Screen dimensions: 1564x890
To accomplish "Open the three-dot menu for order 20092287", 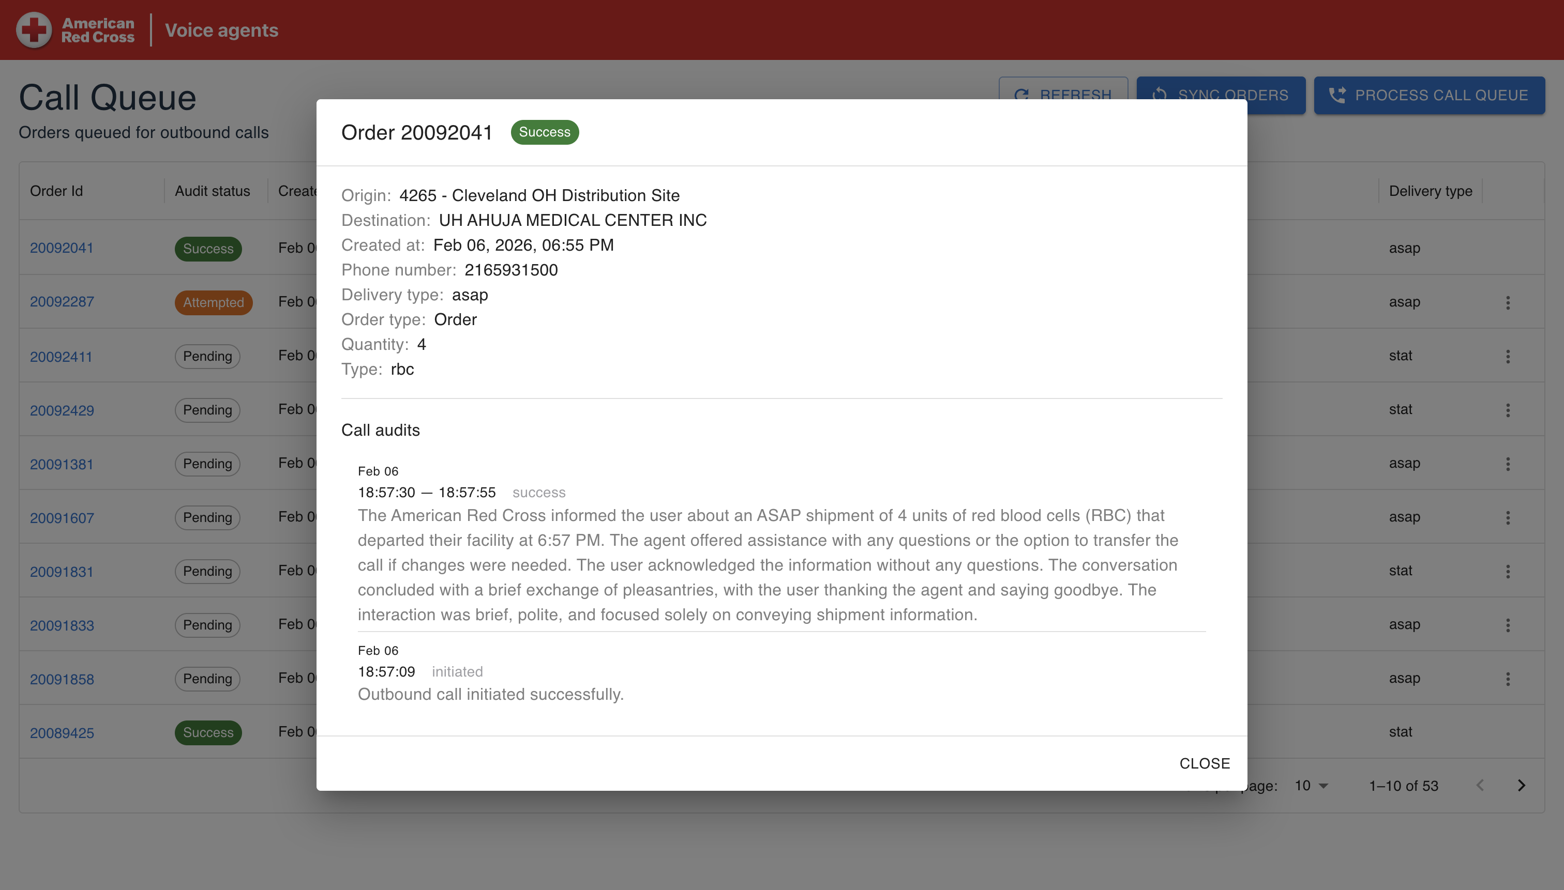I will pos(1508,302).
